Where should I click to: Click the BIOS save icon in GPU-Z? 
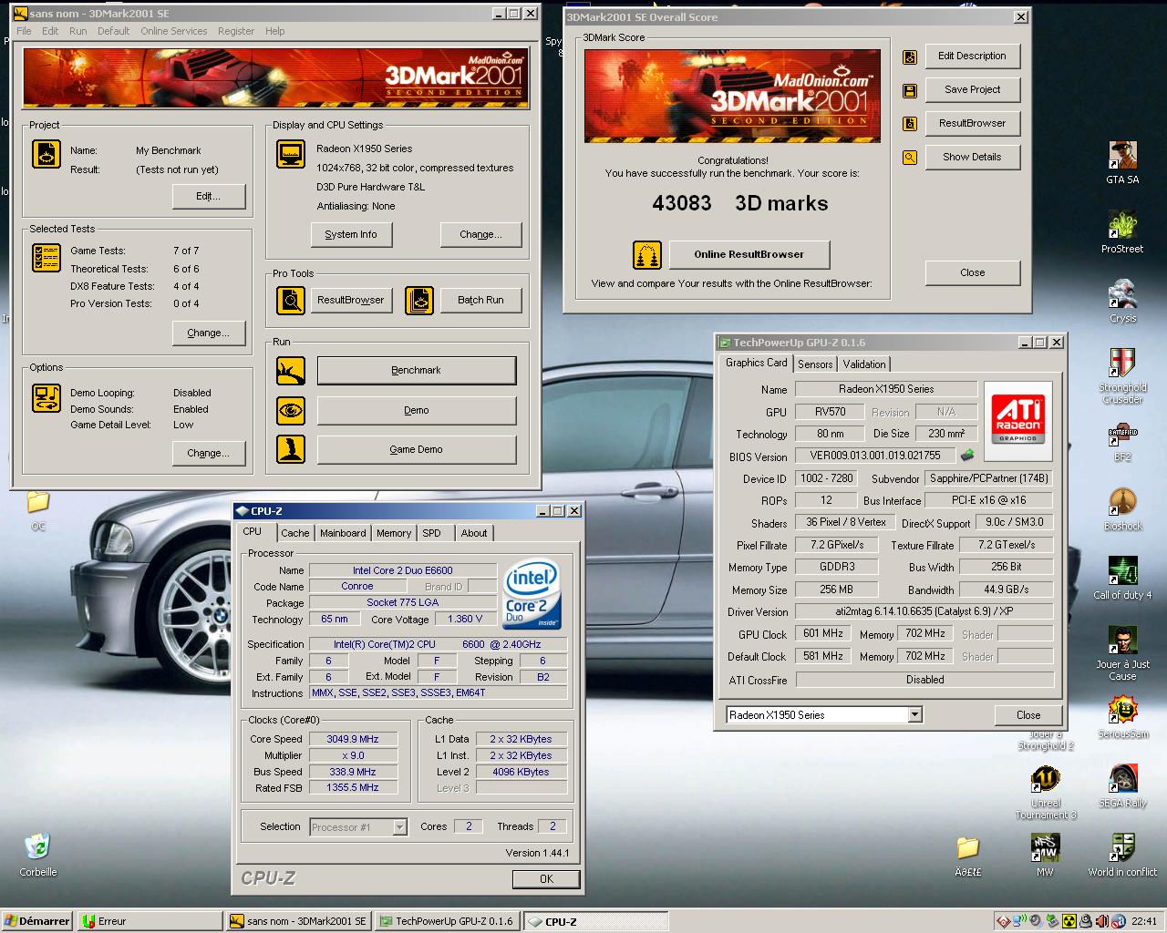967,455
